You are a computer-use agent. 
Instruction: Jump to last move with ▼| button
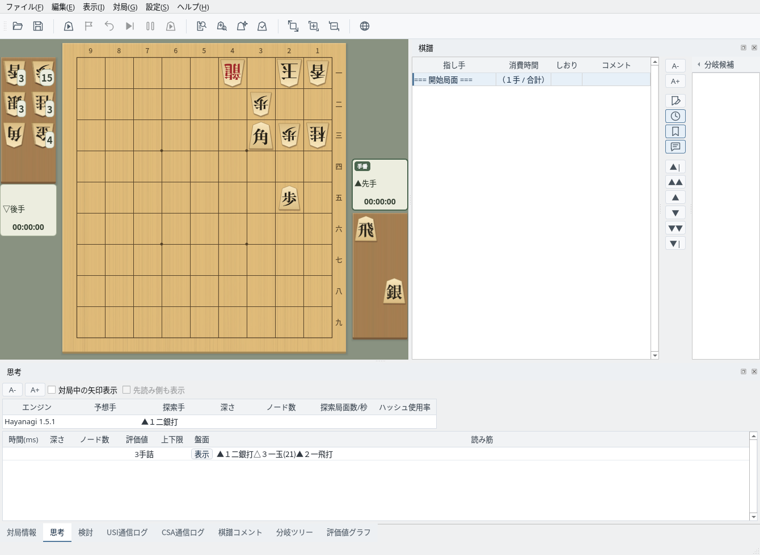[675, 244]
